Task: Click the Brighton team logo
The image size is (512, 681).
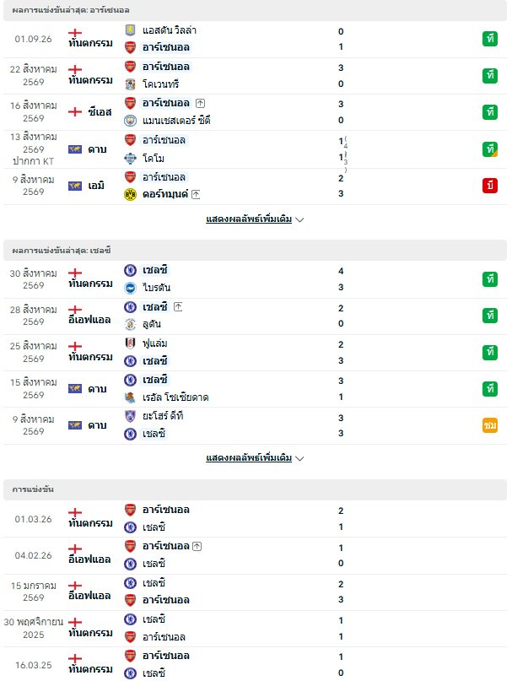Action: pos(130,288)
